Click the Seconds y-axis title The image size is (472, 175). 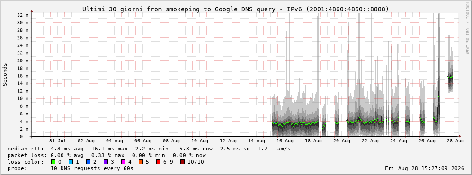[x=5, y=75]
